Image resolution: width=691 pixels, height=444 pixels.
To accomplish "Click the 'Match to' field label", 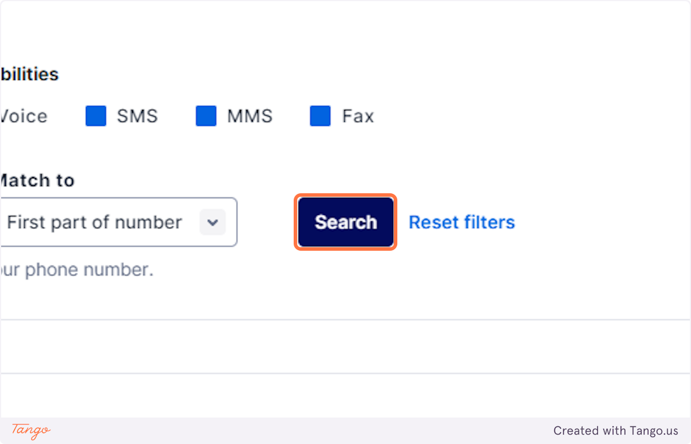I will coord(37,181).
